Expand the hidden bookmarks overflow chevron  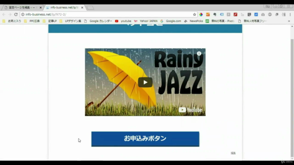289,21
